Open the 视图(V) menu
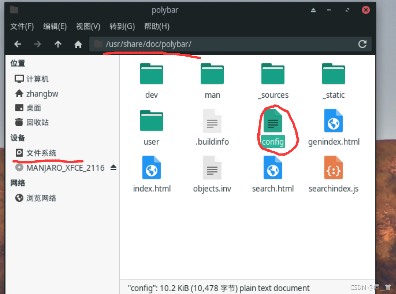 click(x=88, y=26)
